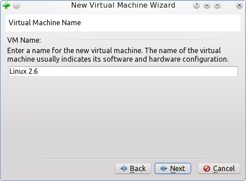The width and height of the screenshot is (246, 181).
Task: Click the resize grip in the bottom-right corner
Action: coord(244,179)
